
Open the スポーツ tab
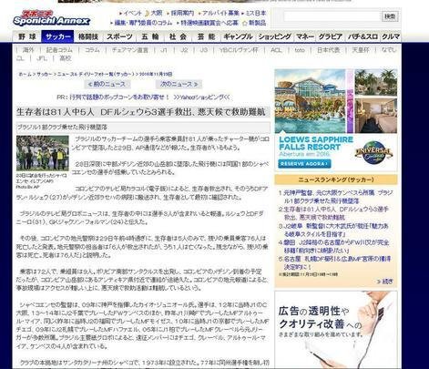(x=119, y=36)
